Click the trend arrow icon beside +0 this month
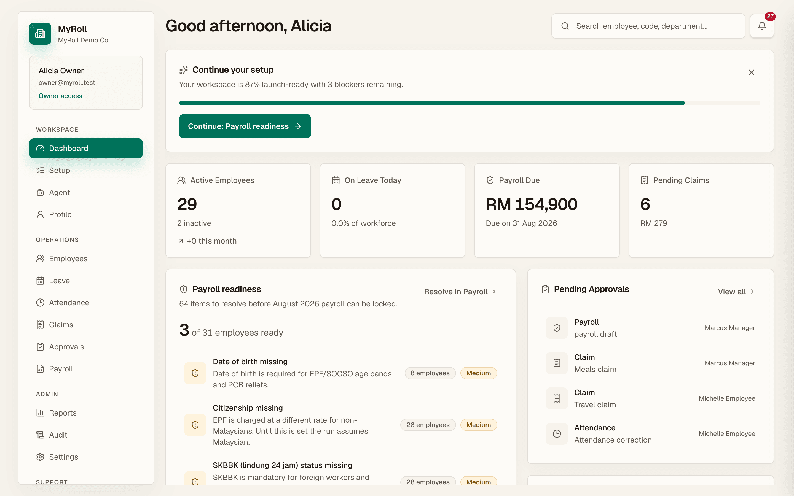The image size is (794, 496). [x=181, y=241]
